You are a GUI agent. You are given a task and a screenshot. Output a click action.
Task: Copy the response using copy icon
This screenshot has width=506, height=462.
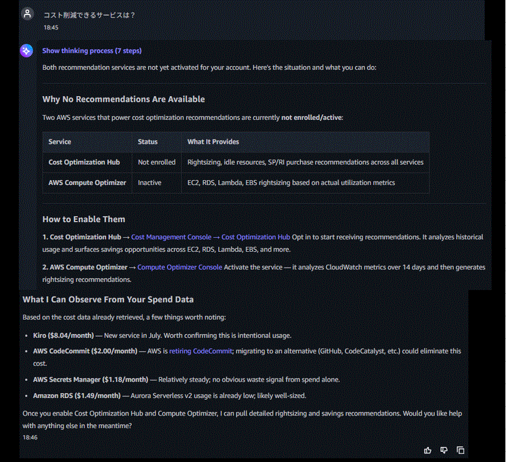pos(460,450)
